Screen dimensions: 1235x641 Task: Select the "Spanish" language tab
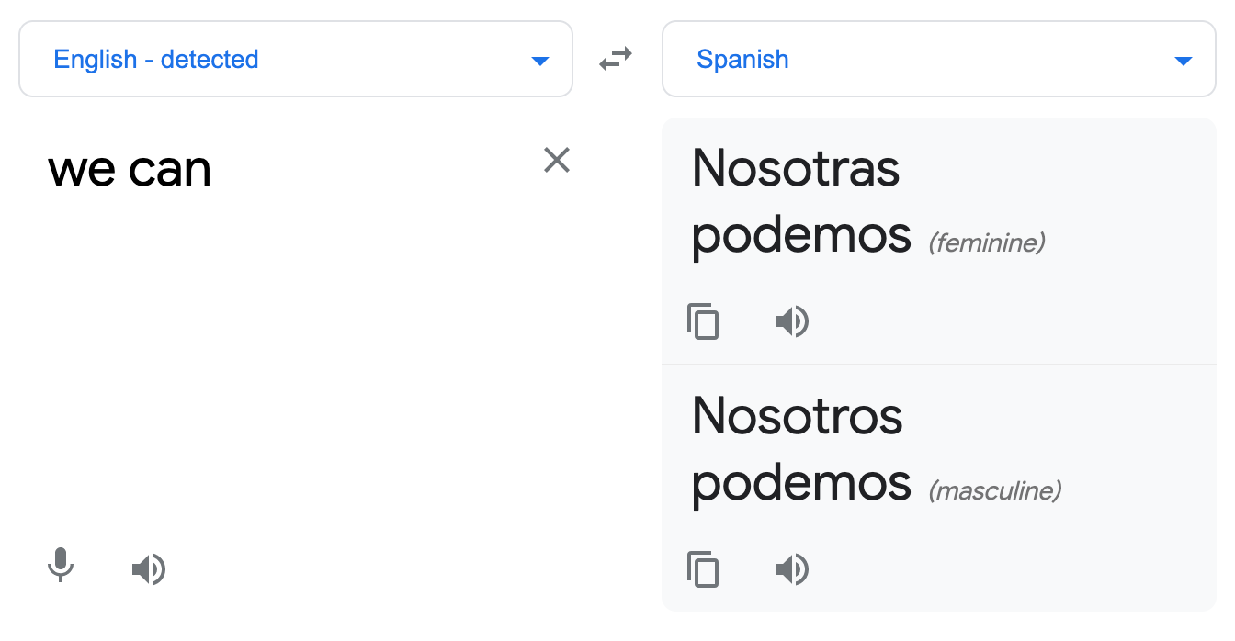coord(742,59)
